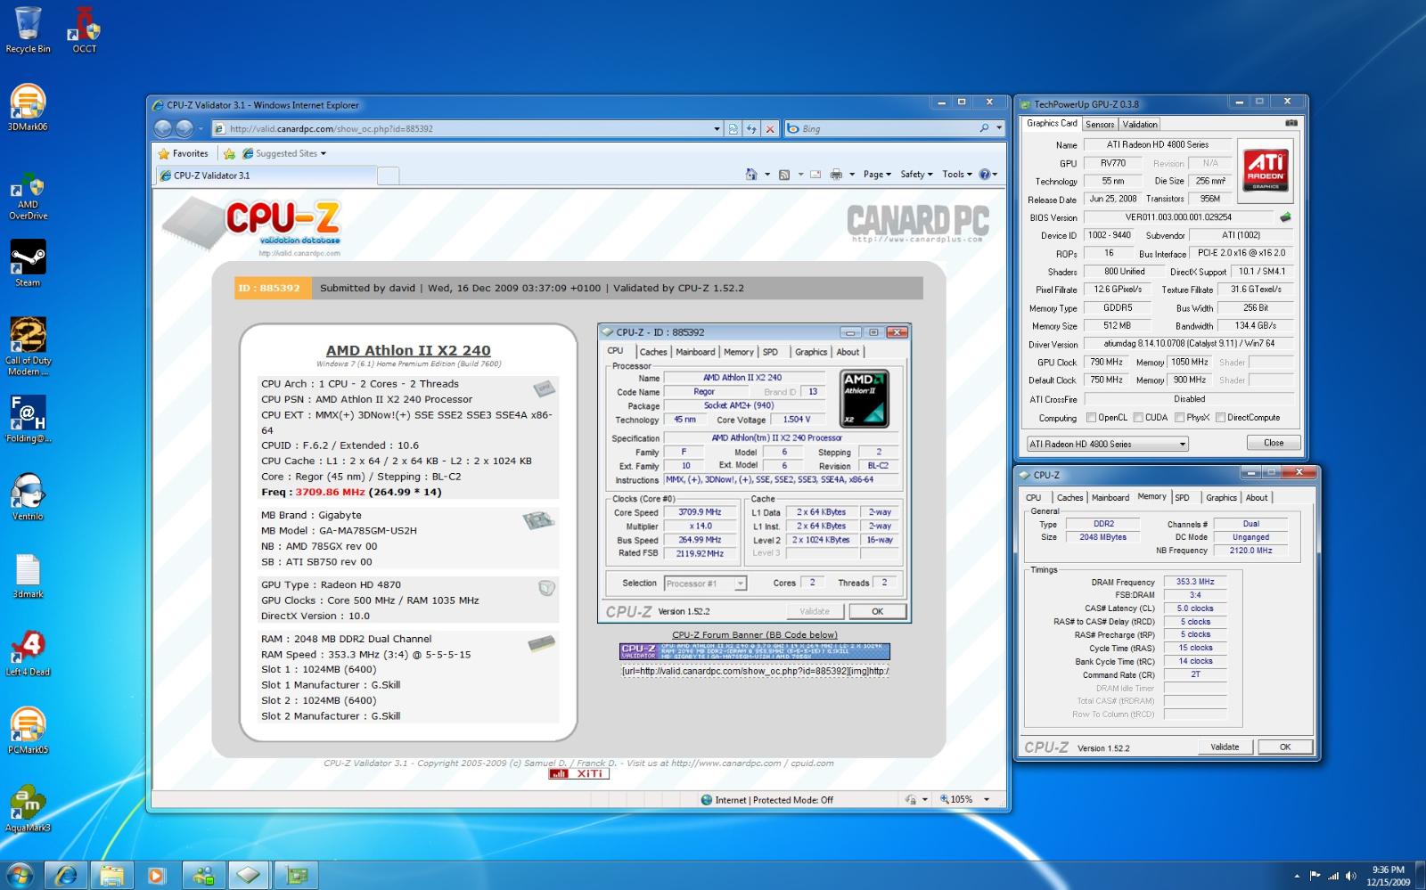Click the ATI Radeon logo in GPU-Z
Screen dimensions: 1426x890
point(1266,168)
